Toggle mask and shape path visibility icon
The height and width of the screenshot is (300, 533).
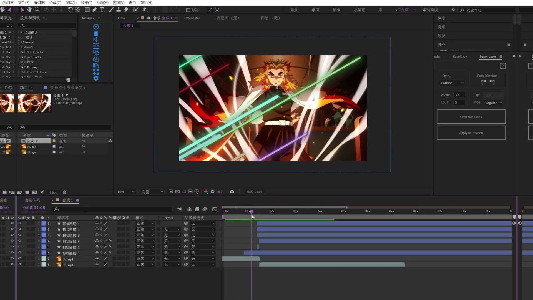pos(184,192)
